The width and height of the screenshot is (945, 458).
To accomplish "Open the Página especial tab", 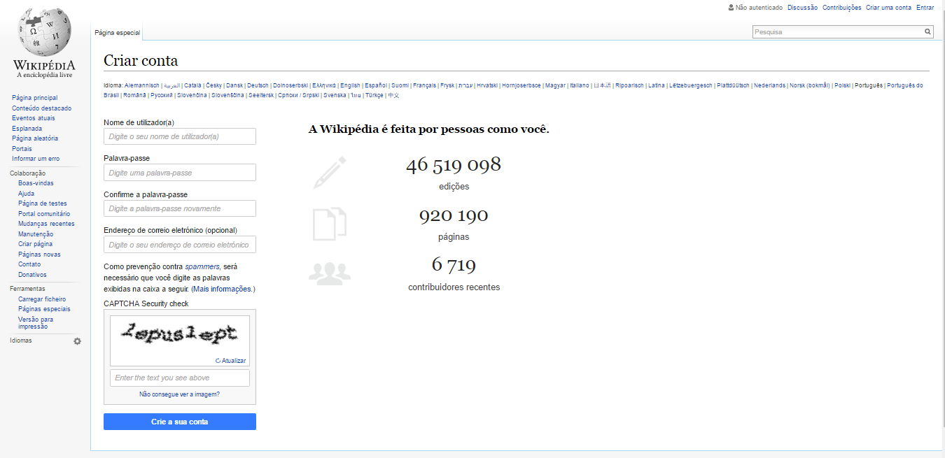I will tap(117, 33).
